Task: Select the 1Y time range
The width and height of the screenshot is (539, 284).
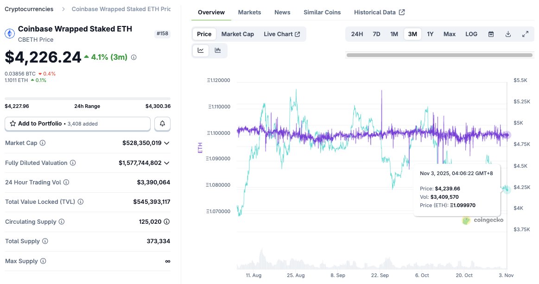Action: coord(430,34)
